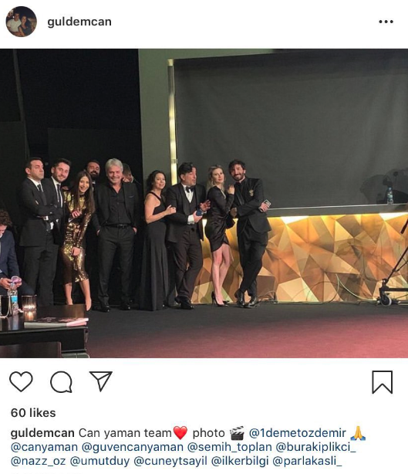Tap the group photo in post
408x474 pixels.
coord(204,203)
